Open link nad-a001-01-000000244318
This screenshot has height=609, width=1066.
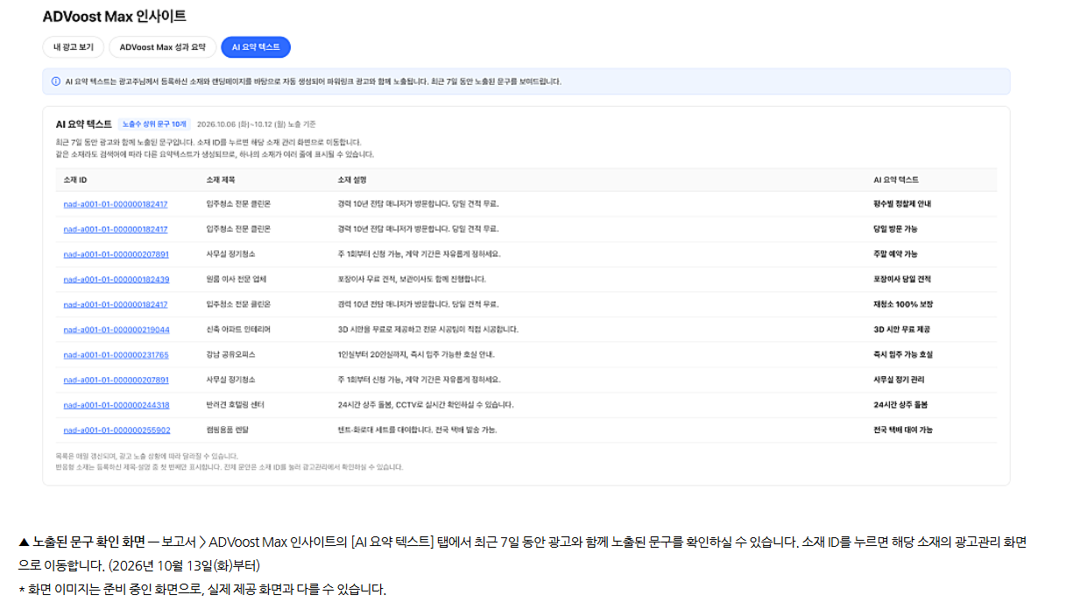116,405
